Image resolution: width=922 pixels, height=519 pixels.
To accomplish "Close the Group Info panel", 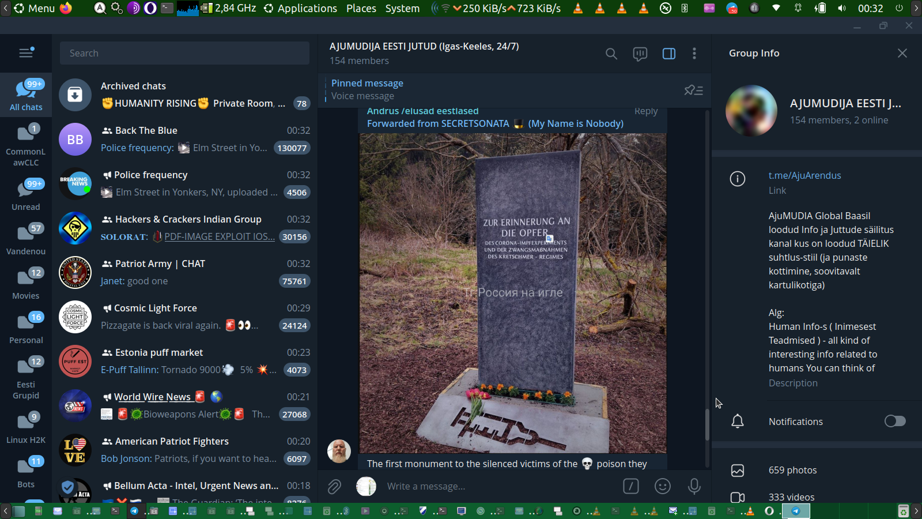I will (902, 53).
